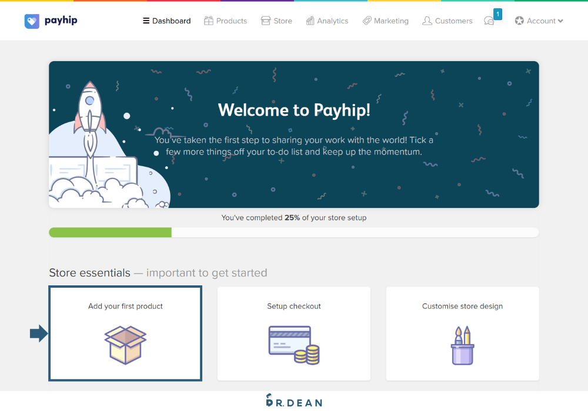Click the gear icon next to Account

[x=520, y=21]
